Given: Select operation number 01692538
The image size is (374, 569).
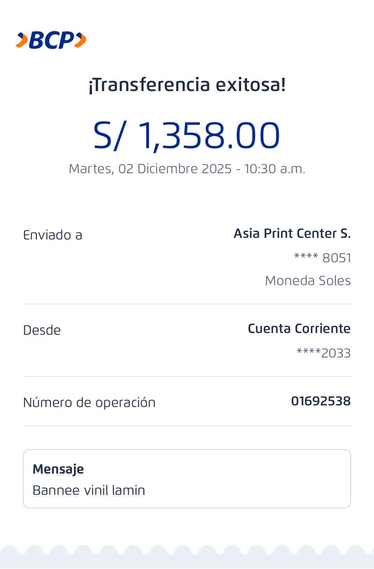Looking at the screenshot, I should [321, 401].
